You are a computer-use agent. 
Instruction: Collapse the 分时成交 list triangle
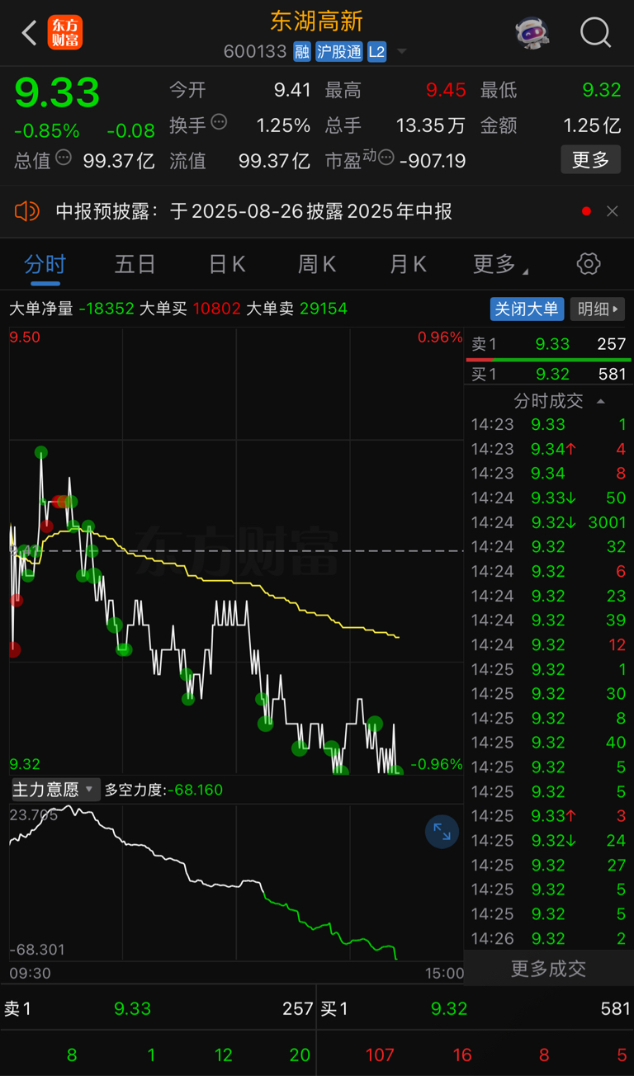601,401
